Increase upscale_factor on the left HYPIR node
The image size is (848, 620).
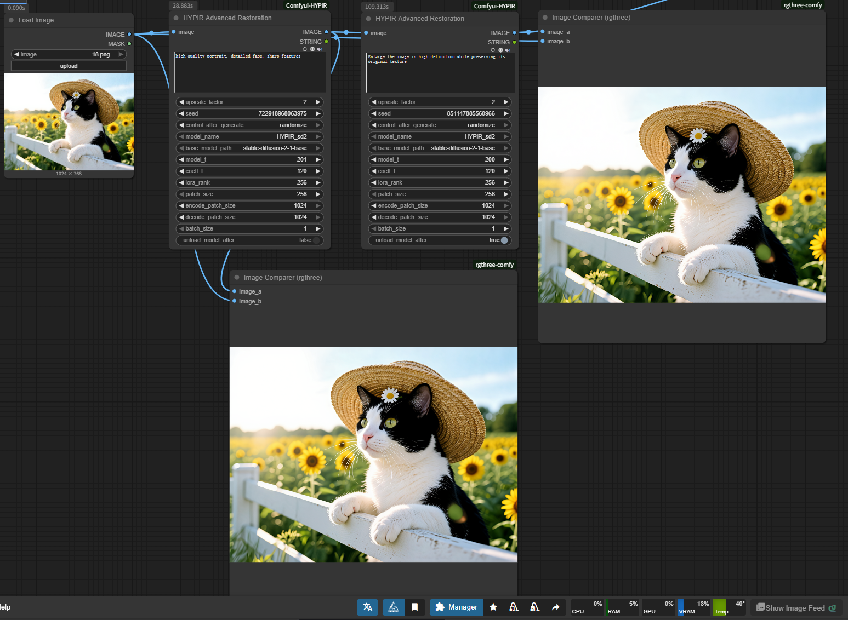(318, 102)
